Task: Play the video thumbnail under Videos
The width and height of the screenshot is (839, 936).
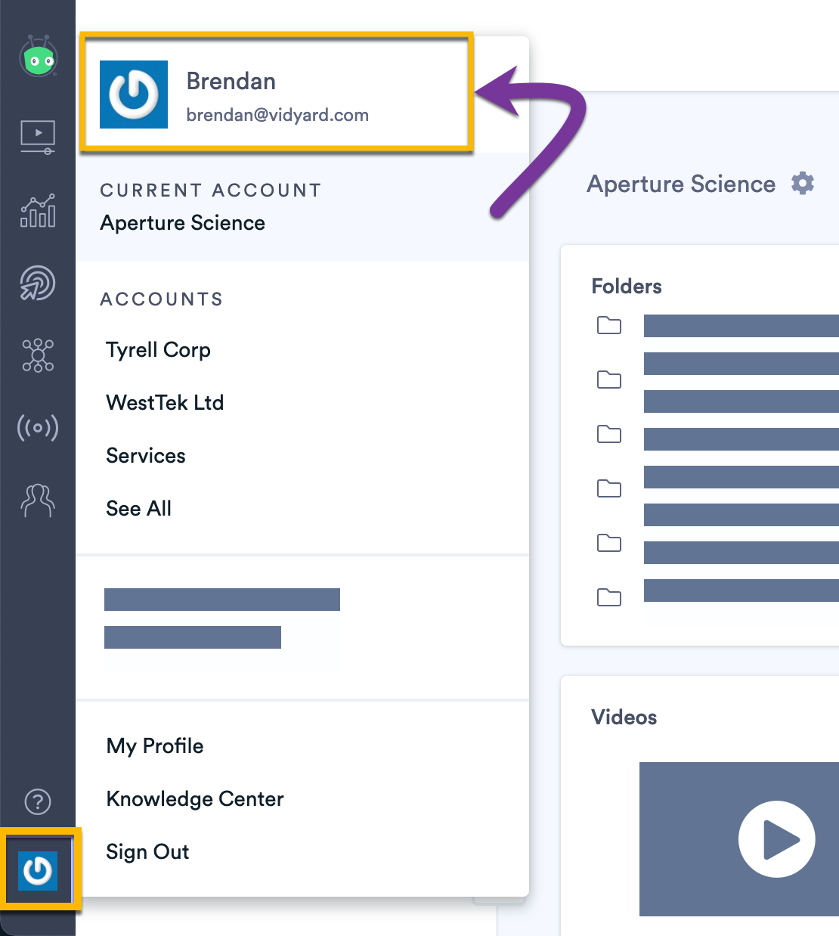Action: (777, 839)
